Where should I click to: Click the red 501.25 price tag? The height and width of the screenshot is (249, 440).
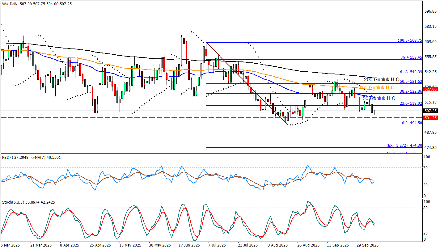click(430, 118)
